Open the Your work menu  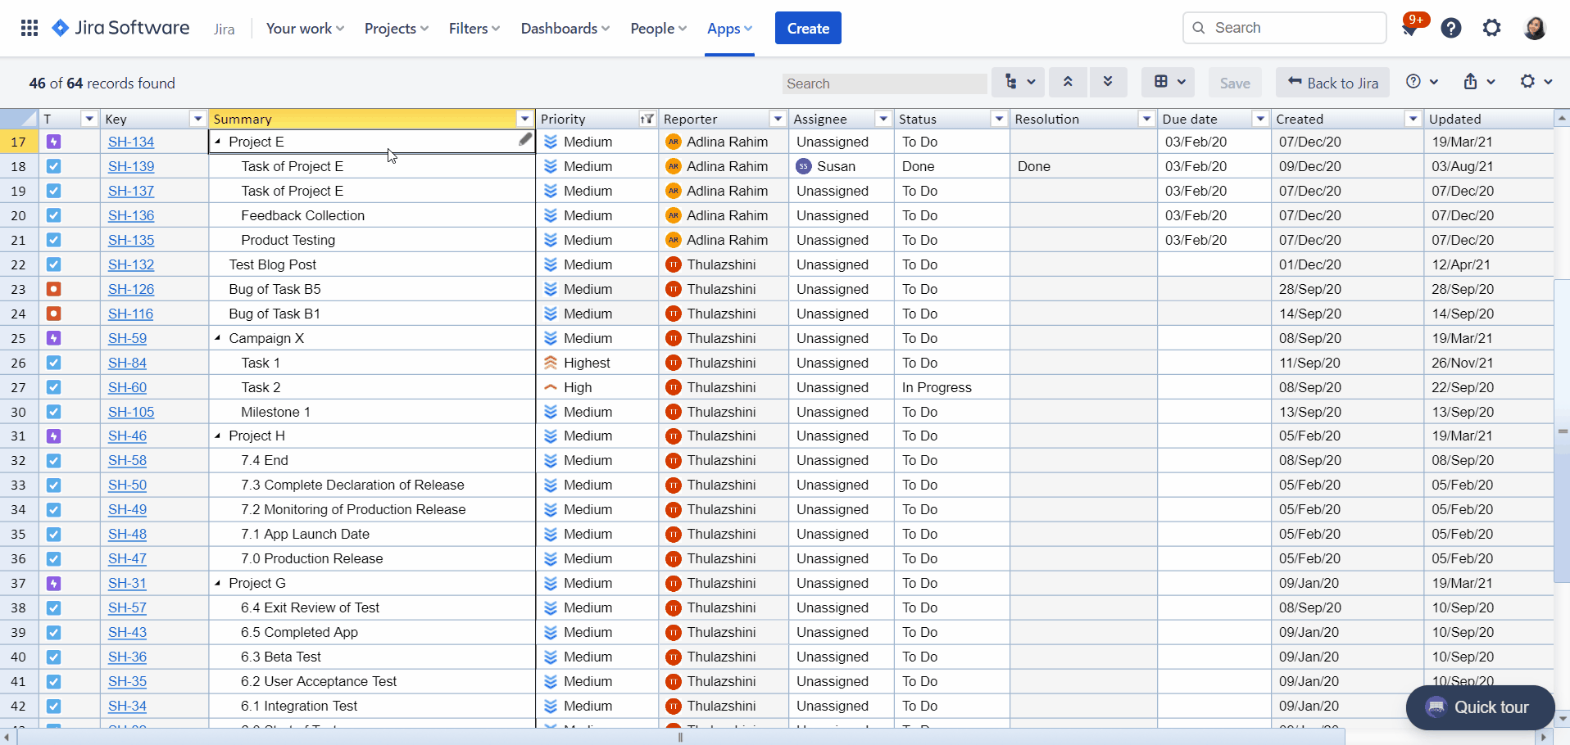point(305,28)
